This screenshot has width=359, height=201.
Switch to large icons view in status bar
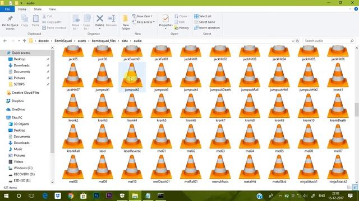(355, 188)
